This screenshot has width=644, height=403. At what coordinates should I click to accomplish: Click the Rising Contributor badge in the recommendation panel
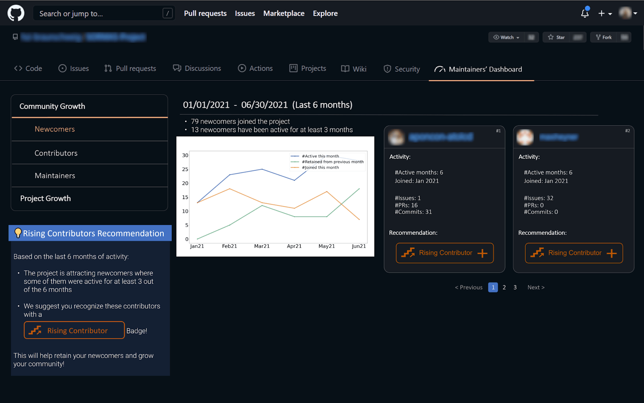(74, 330)
